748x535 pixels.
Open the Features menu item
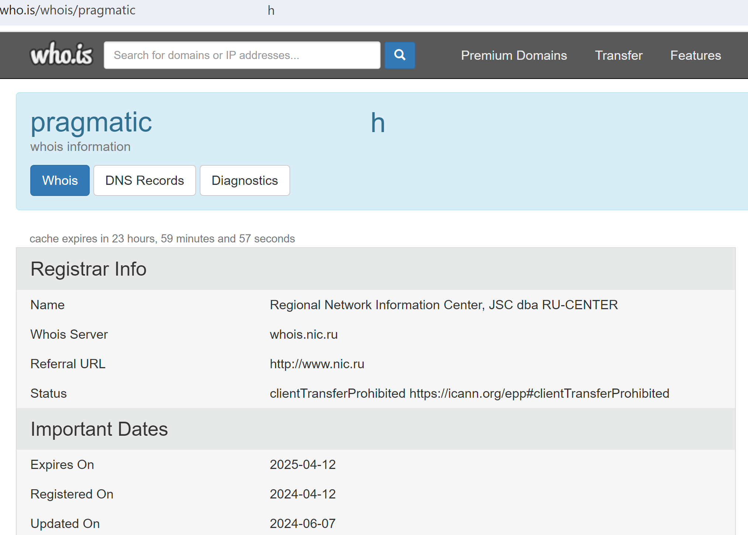[696, 55]
